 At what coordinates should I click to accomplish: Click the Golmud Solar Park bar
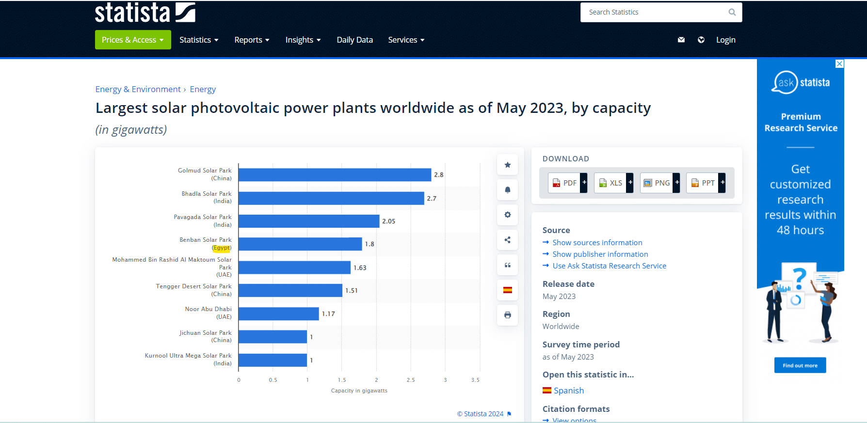point(335,175)
